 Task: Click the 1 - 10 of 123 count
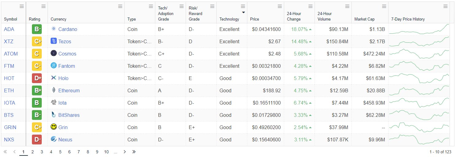tap(440, 152)
